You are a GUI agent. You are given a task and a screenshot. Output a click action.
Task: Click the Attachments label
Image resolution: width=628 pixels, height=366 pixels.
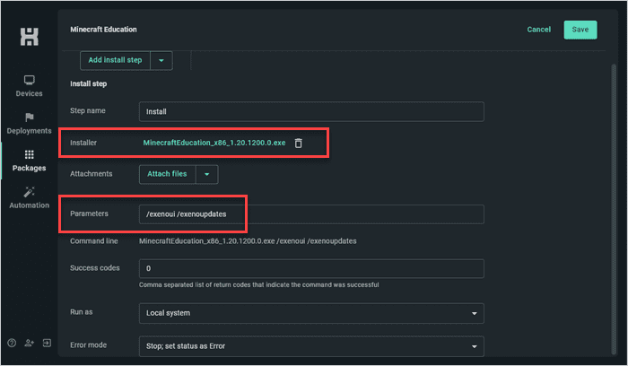point(91,174)
